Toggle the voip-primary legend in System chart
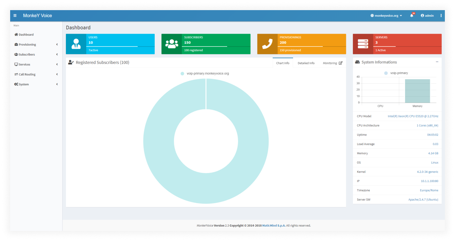This screenshot has width=455, height=241. pyautogui.click(x=396, y=73)
